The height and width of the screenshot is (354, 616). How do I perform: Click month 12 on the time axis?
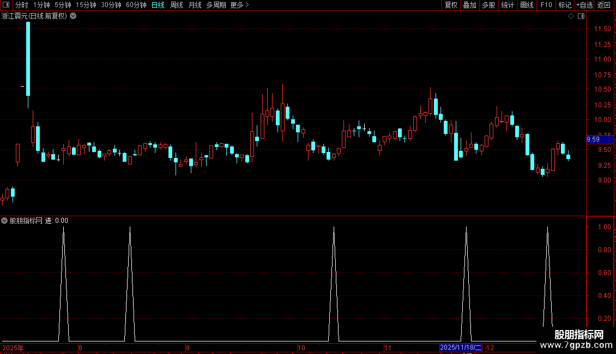(490, 347)
